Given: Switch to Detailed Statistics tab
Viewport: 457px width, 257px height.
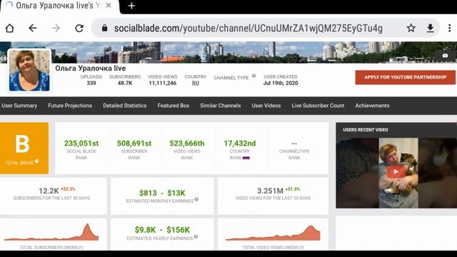Looking at the screenshot, I should [x=125, y=106].
